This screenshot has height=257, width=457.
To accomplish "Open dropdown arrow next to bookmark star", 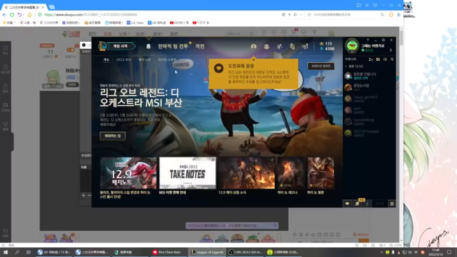I will [x=301, y=15].
